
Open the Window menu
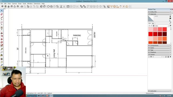pos(30,4)
